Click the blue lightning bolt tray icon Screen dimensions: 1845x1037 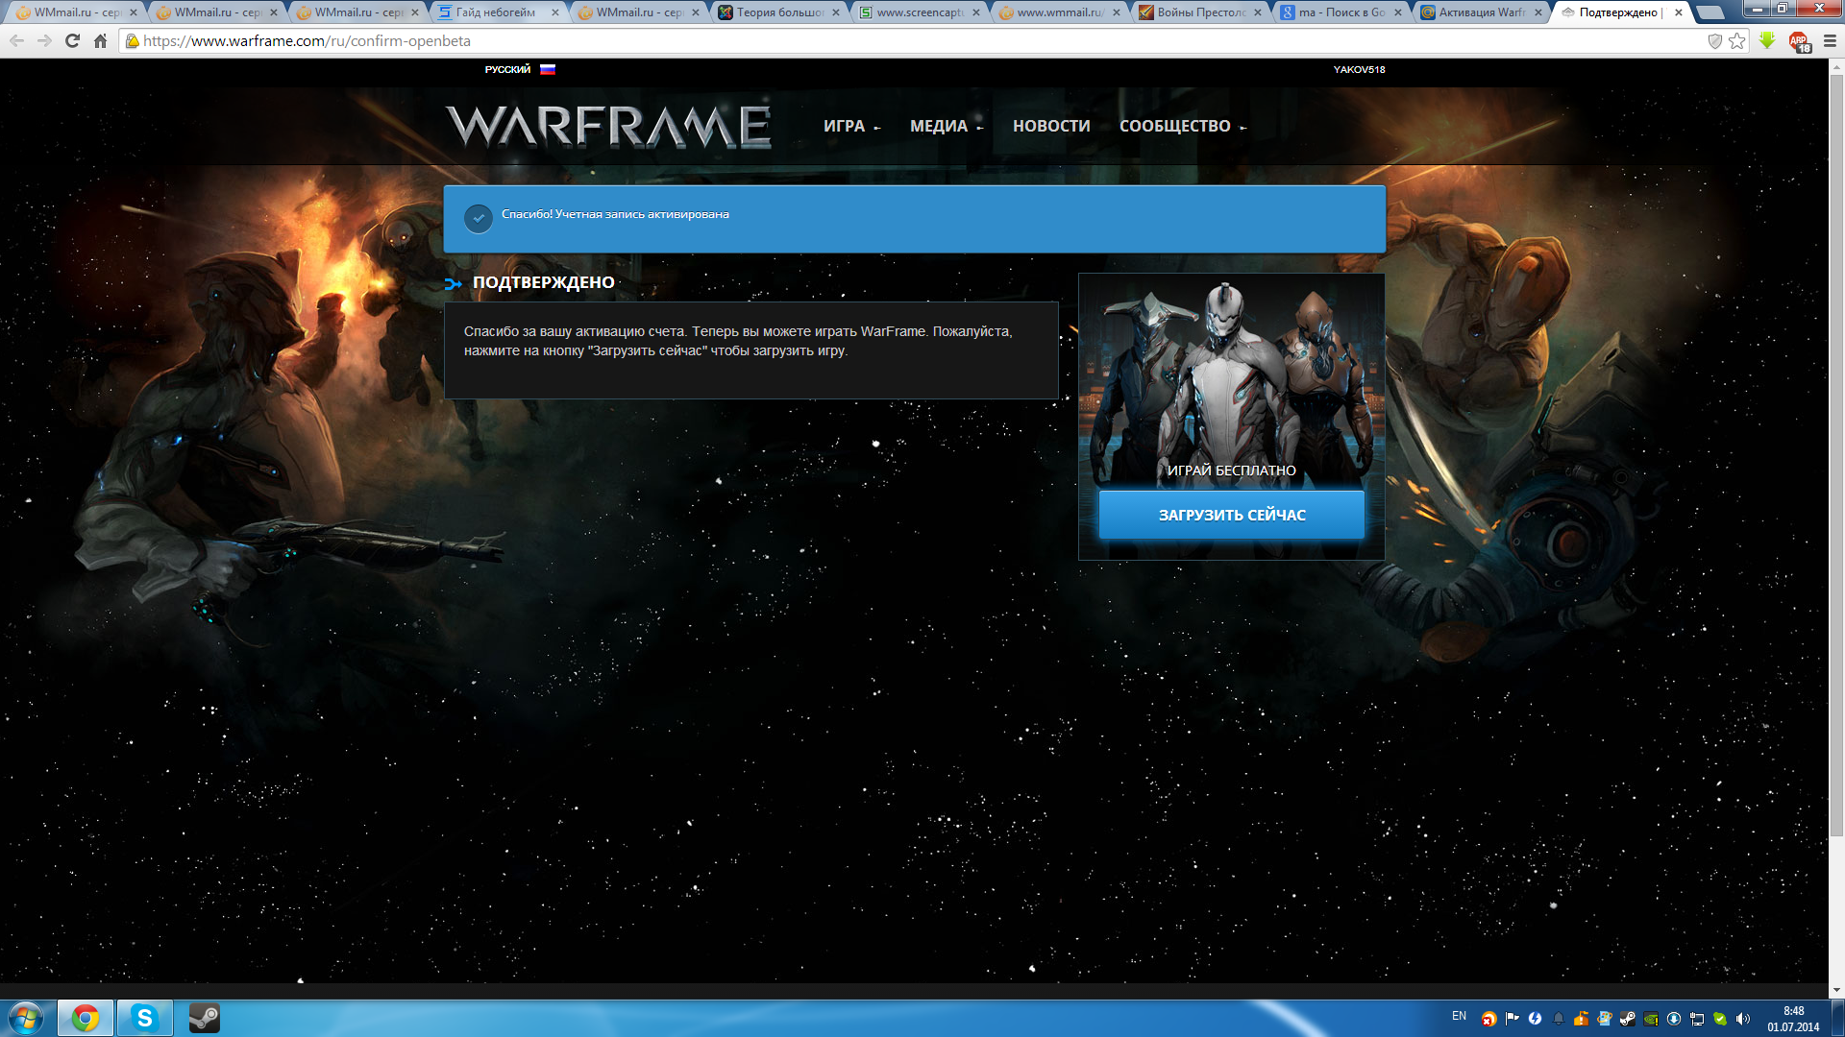pyautogui.click(x=1536, y=1019)
